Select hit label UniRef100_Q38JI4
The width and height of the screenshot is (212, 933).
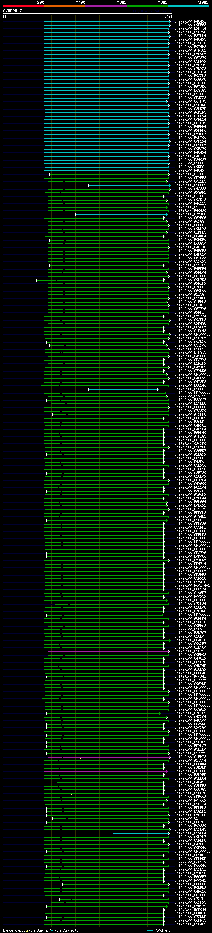pos(190,72)
